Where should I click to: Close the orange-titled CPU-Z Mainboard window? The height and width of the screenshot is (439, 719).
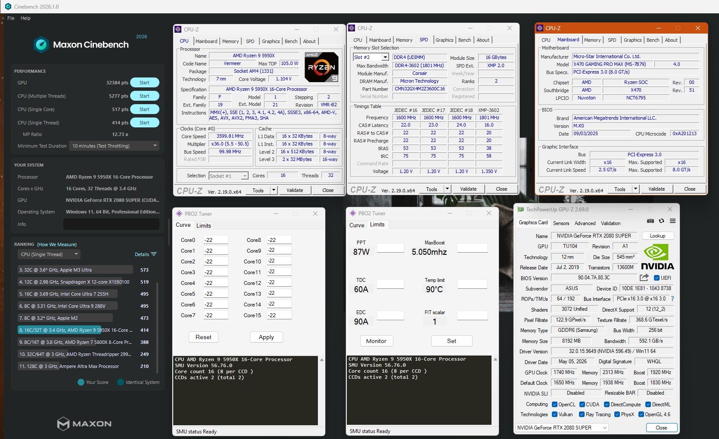[697, 28]
